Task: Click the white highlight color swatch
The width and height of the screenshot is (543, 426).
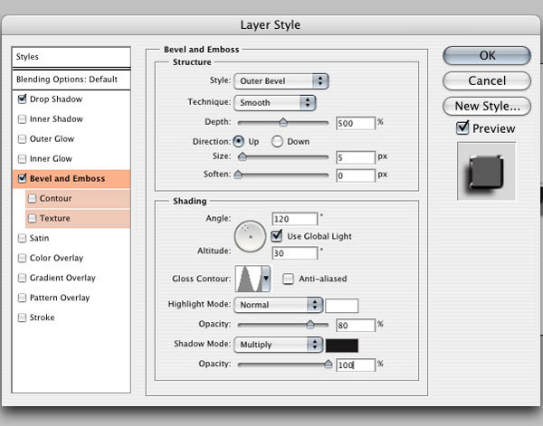Action: click(342, 306)
